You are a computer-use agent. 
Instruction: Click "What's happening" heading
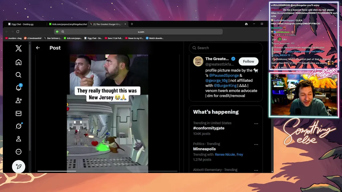[216, 112]
